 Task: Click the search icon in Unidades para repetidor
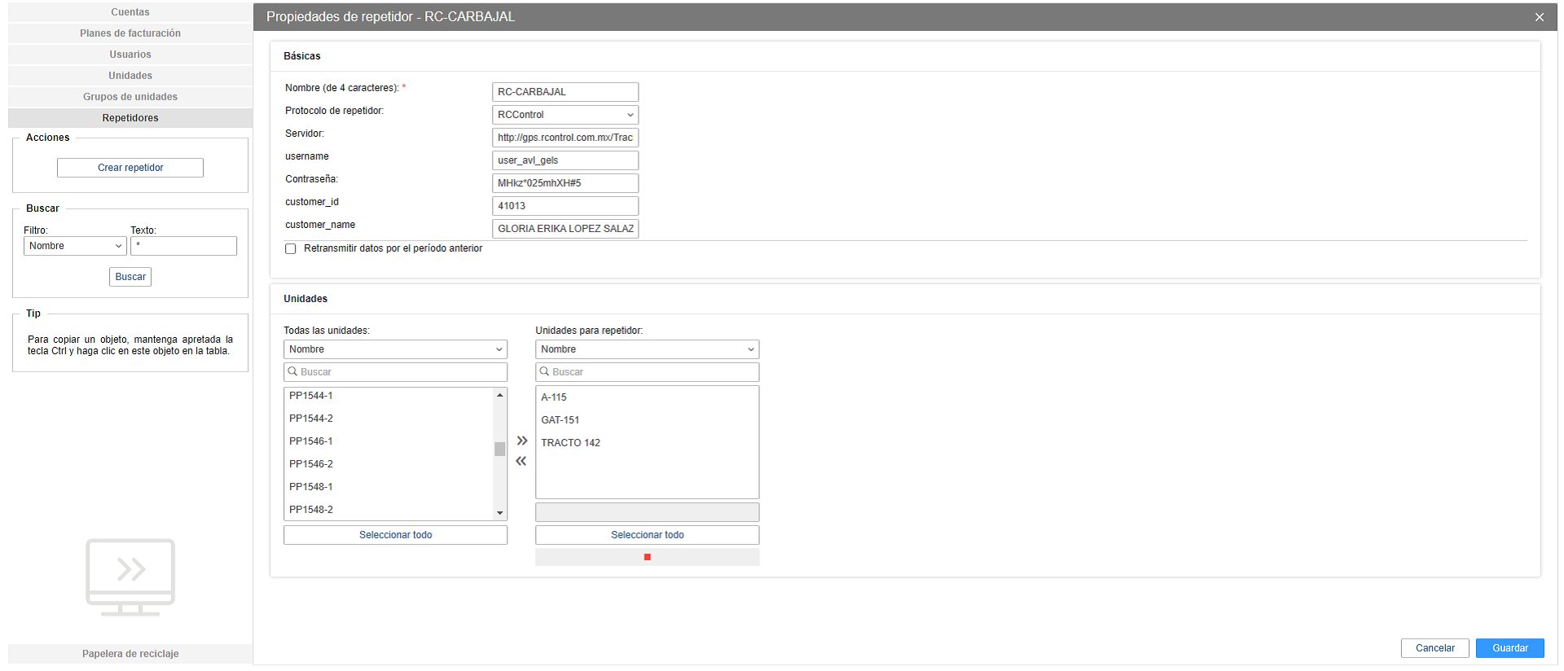click(x=545, y=371)
